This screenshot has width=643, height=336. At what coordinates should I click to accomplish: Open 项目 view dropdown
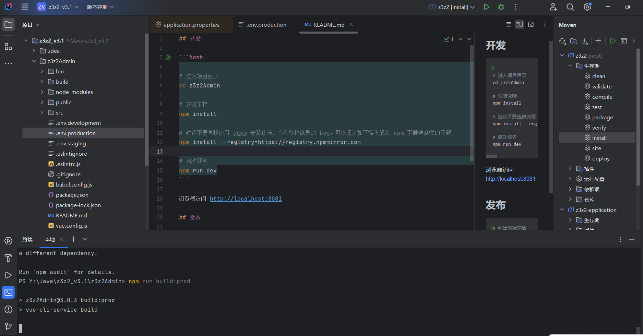(31, 25)
